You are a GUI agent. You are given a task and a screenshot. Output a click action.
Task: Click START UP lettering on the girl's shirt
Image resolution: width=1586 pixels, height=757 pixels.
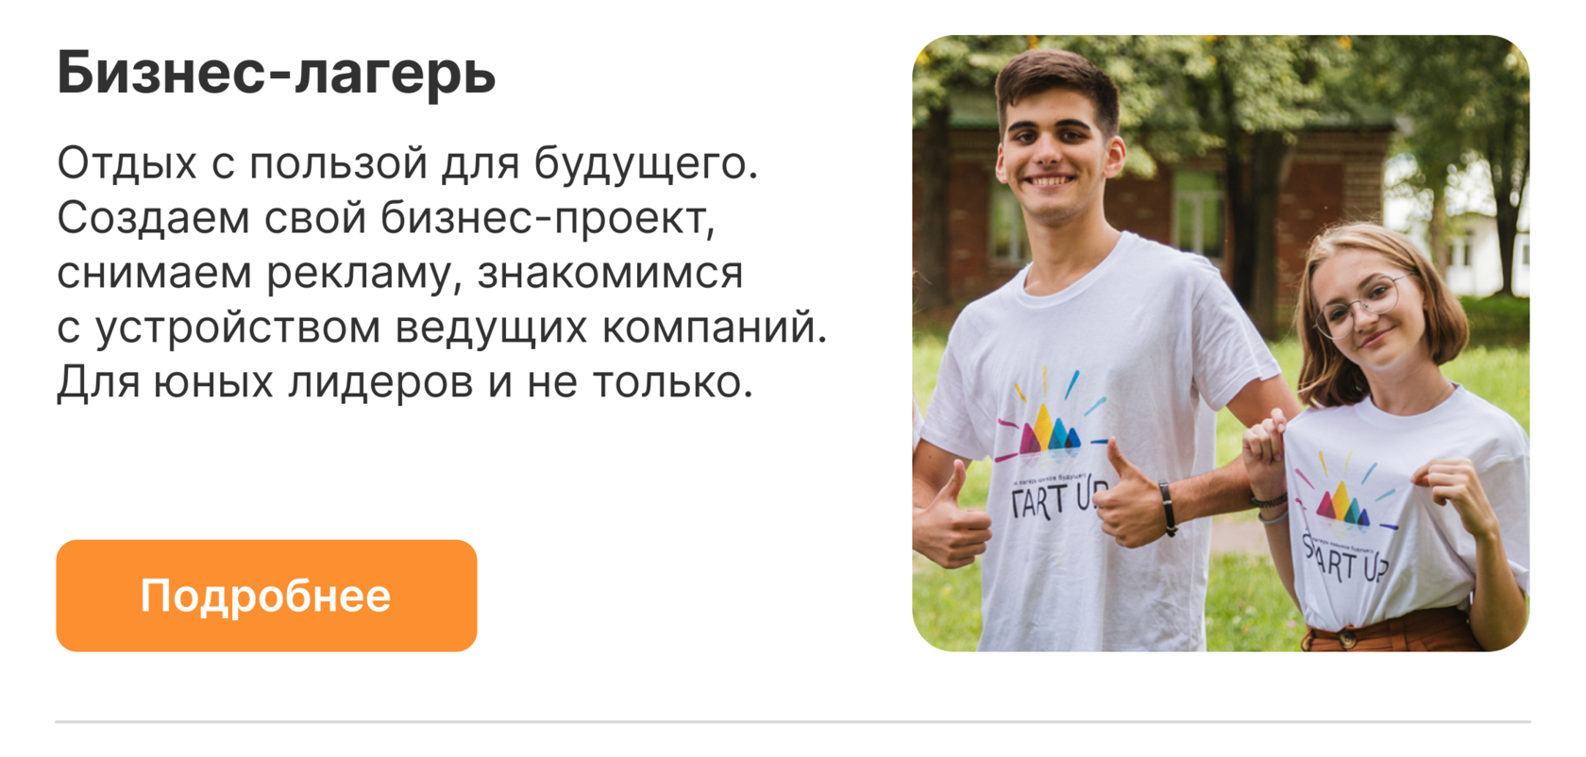[x=1347, y=560]
